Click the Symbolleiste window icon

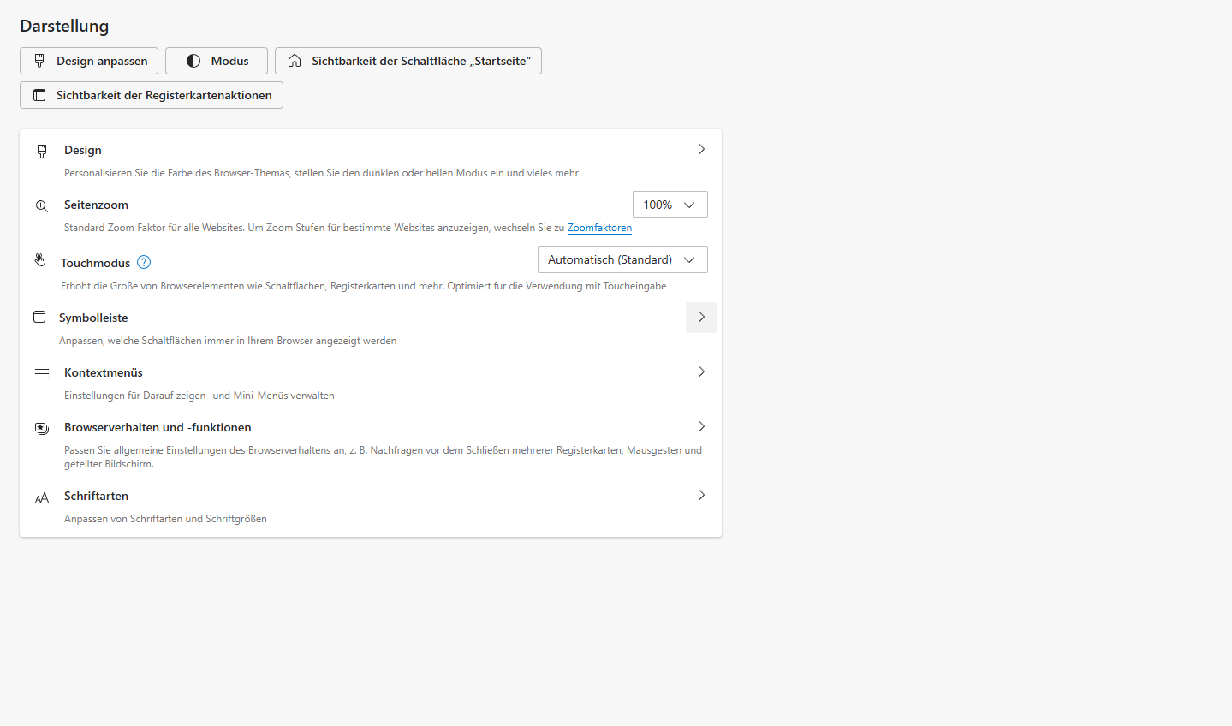tap(39, 317)
